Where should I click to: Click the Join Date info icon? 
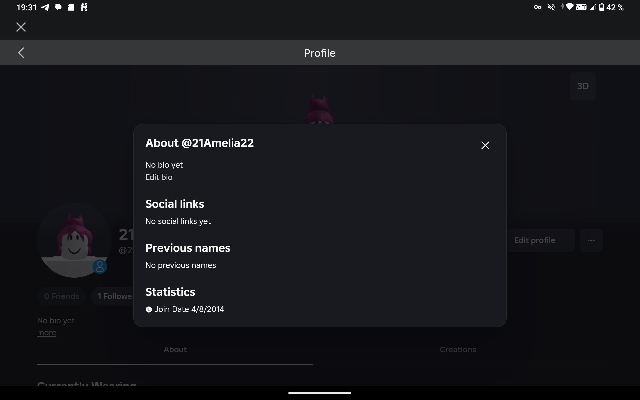pyautogui.click(x=149, y=310)
